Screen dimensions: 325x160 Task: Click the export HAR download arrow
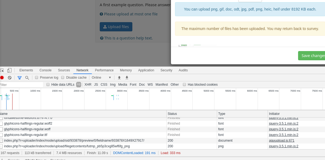[127, 78]
